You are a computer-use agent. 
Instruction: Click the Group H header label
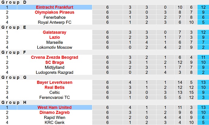14,102
